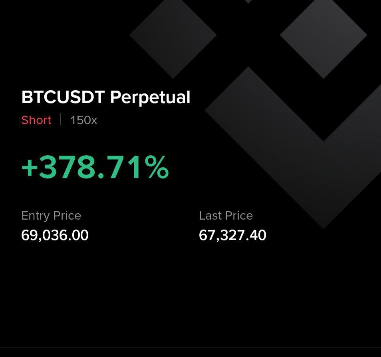Click the vertical divider between Short and 150x

coord(61,120)
